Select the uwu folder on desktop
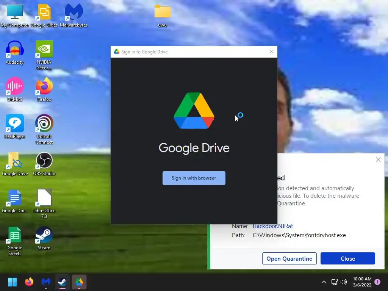This screenshot has height=291, width=388. click(162, 15)
